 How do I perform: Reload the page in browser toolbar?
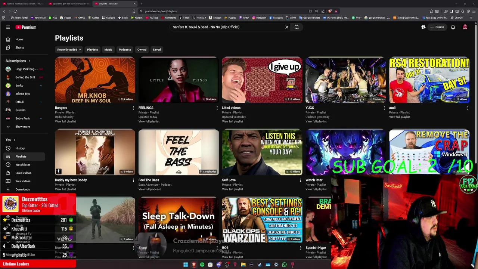[x=15, y=11]
